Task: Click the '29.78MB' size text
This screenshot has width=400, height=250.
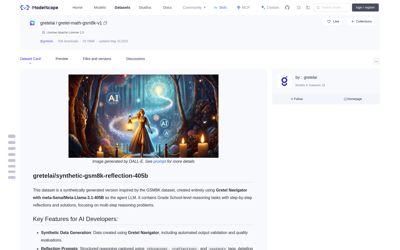Action: [88, 41]
